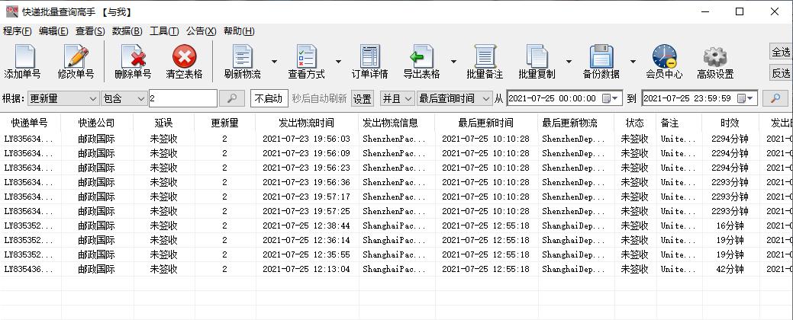Select the row sent 2021-07-23 19:56:03
Image resolution: width=793 pixels, height=320 pixels.
click(x=397, y=139)
